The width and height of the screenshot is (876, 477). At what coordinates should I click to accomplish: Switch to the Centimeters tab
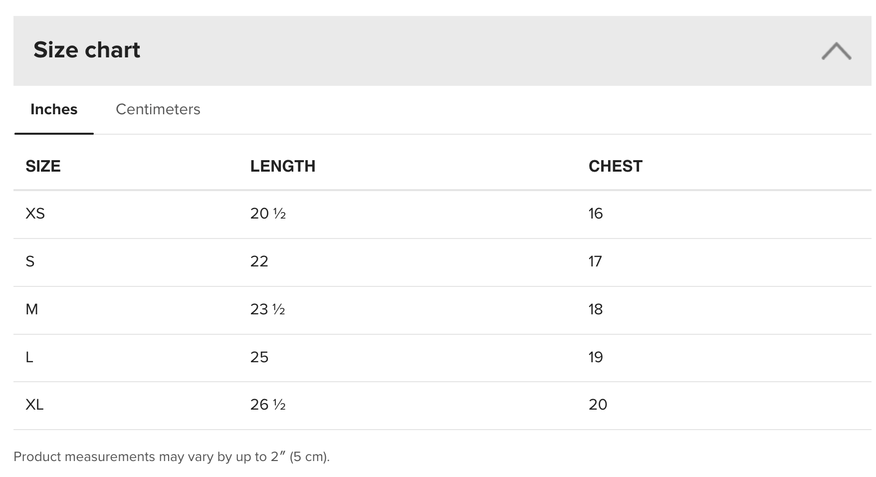click(158, 109)
